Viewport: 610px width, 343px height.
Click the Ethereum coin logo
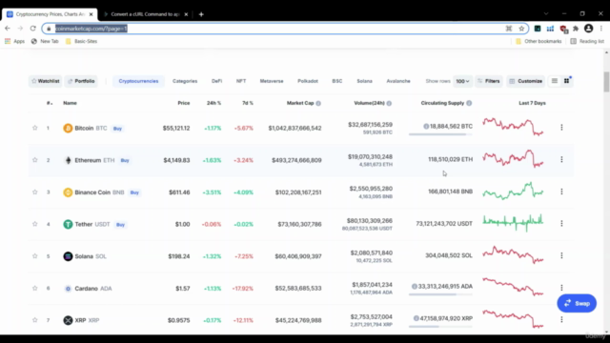coord(68,160)
